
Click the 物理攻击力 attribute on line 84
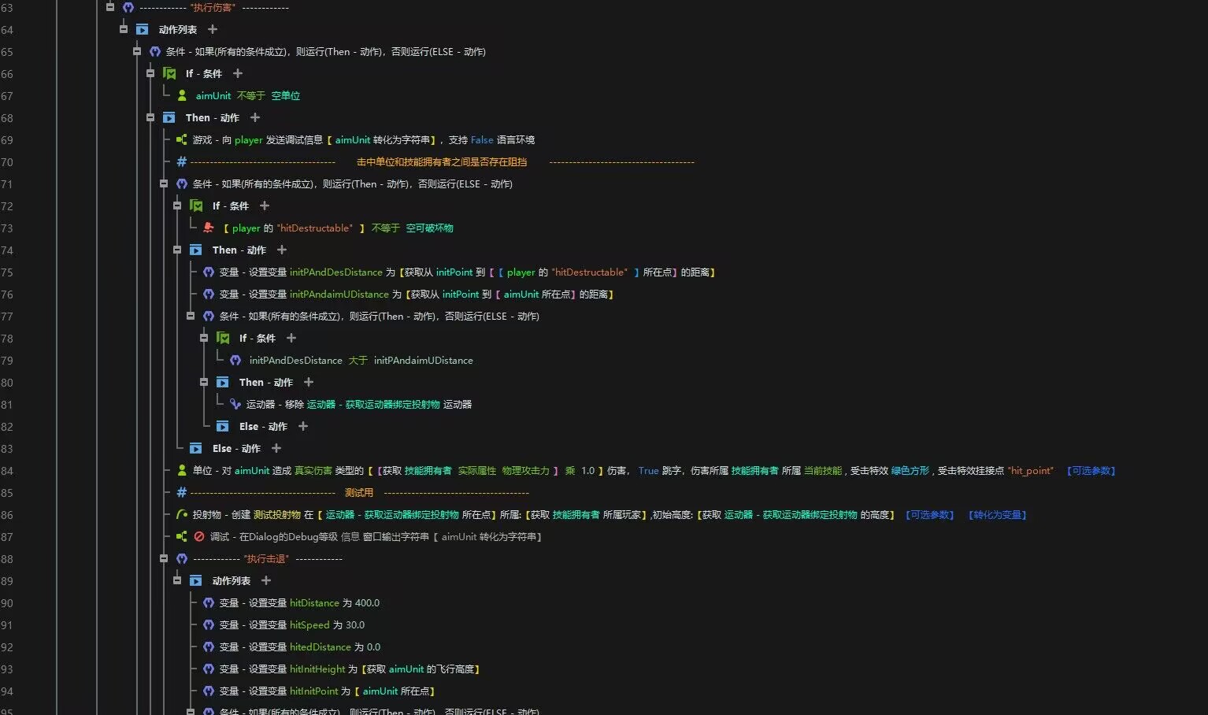[526, 471]
